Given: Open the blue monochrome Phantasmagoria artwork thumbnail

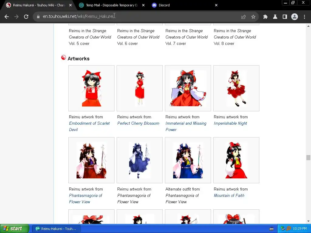Looking at the screenshot, I should [140, 160].
